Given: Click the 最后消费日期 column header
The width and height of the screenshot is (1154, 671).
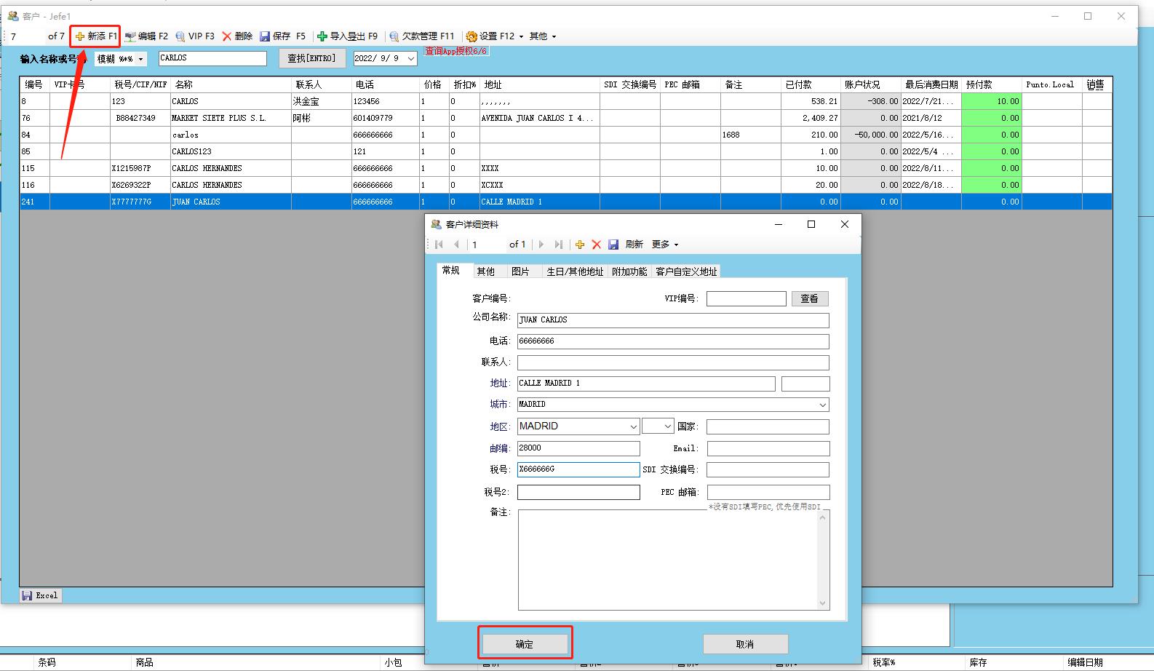Looking at the screenshot, I should pyautogui.click(x=931, y=84).
